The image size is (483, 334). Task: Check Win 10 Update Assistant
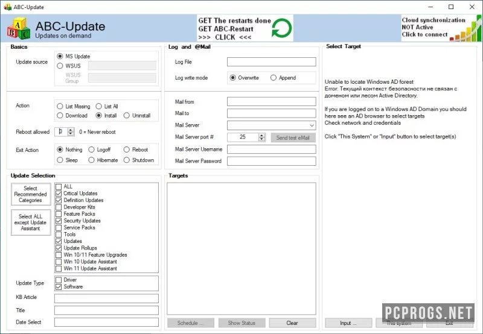click(x=59, y=262)
